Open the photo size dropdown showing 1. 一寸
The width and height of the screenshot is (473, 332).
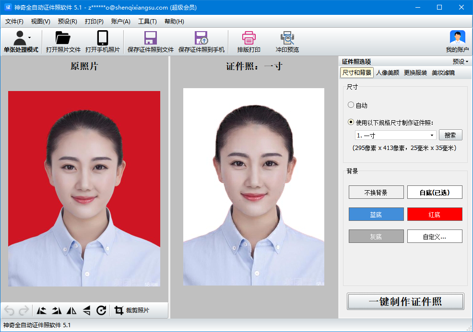[x=395, y=135]
